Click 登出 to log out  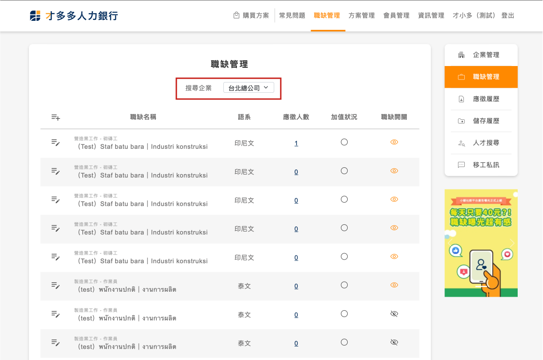pyautogui.click(x=508, y=16)
